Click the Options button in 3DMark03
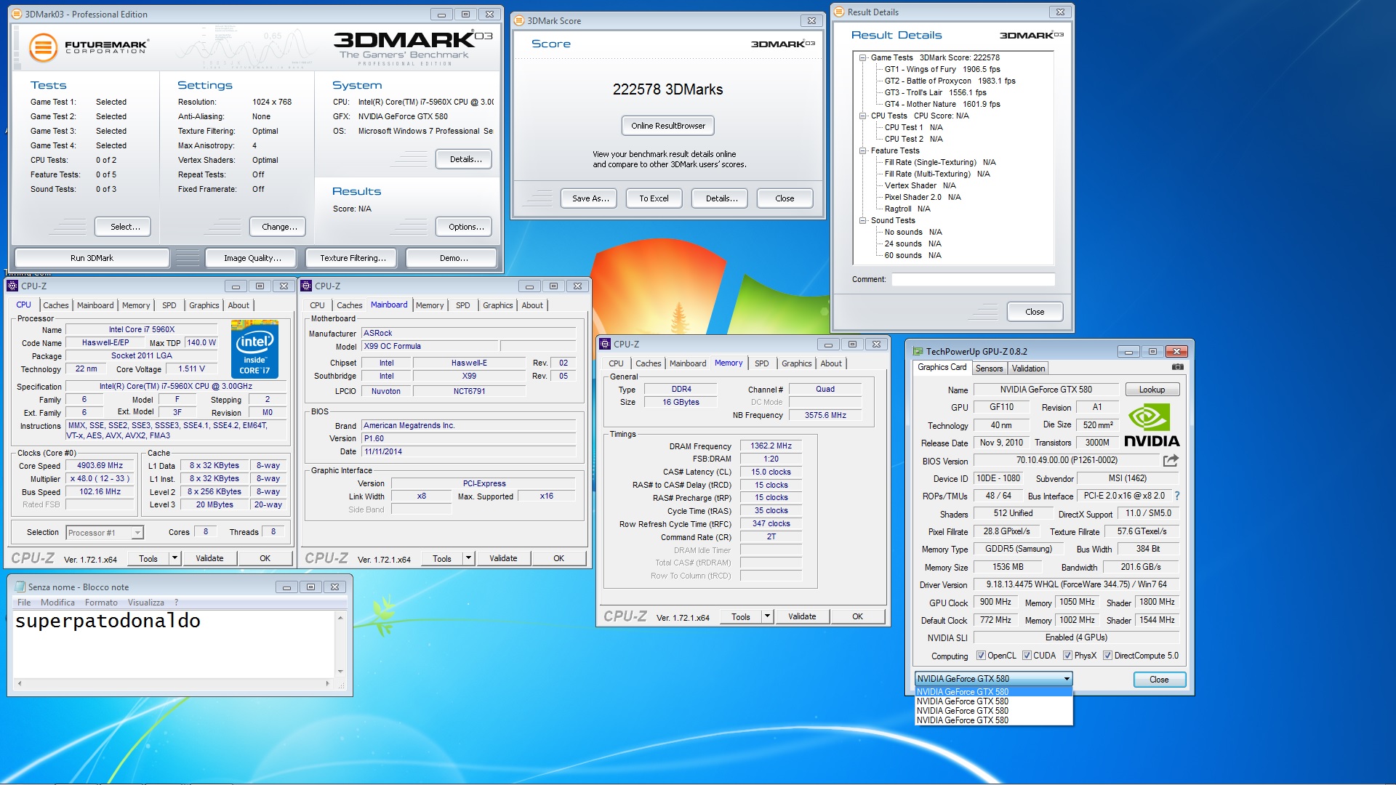 [x=465, y=227]
